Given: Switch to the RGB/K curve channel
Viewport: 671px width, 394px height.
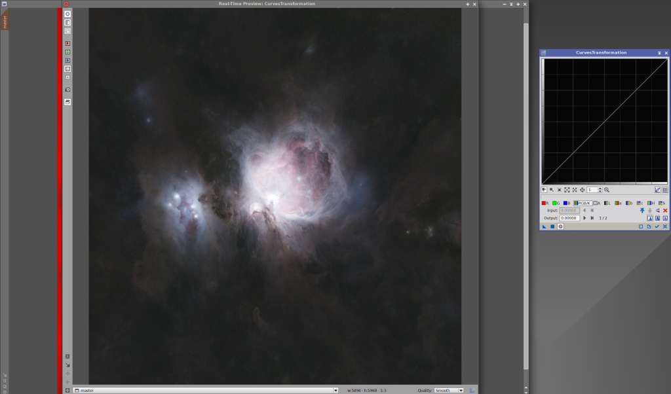Looking at the screenshot, I should [583, 203].
